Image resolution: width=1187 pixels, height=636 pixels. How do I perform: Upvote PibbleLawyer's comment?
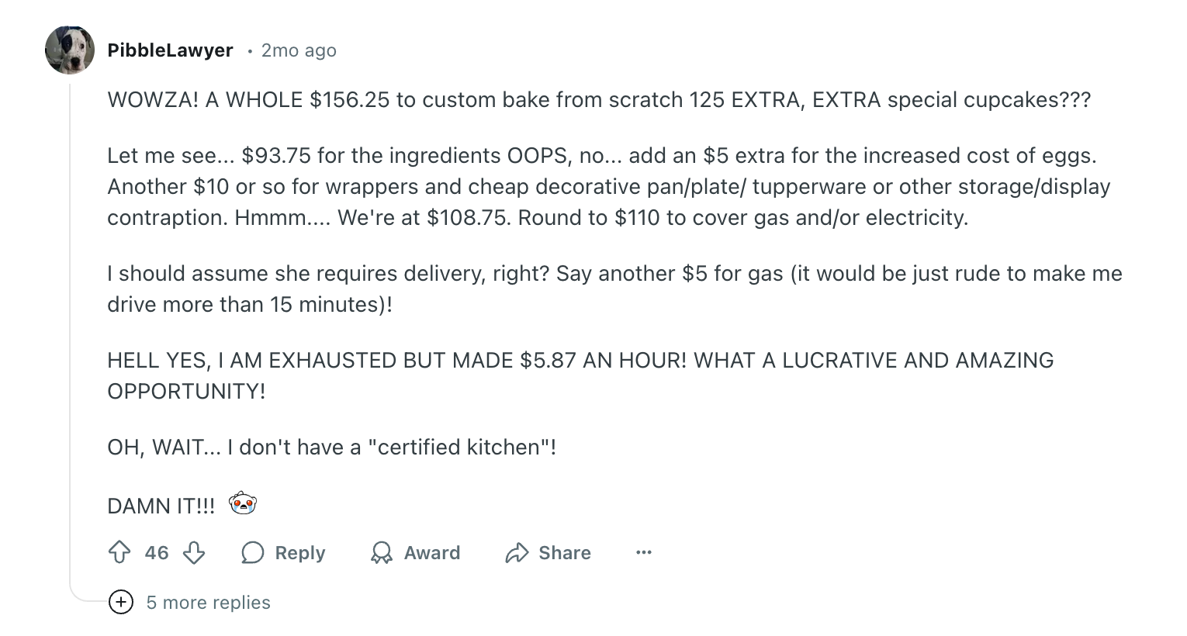click(x=120, y=553)
